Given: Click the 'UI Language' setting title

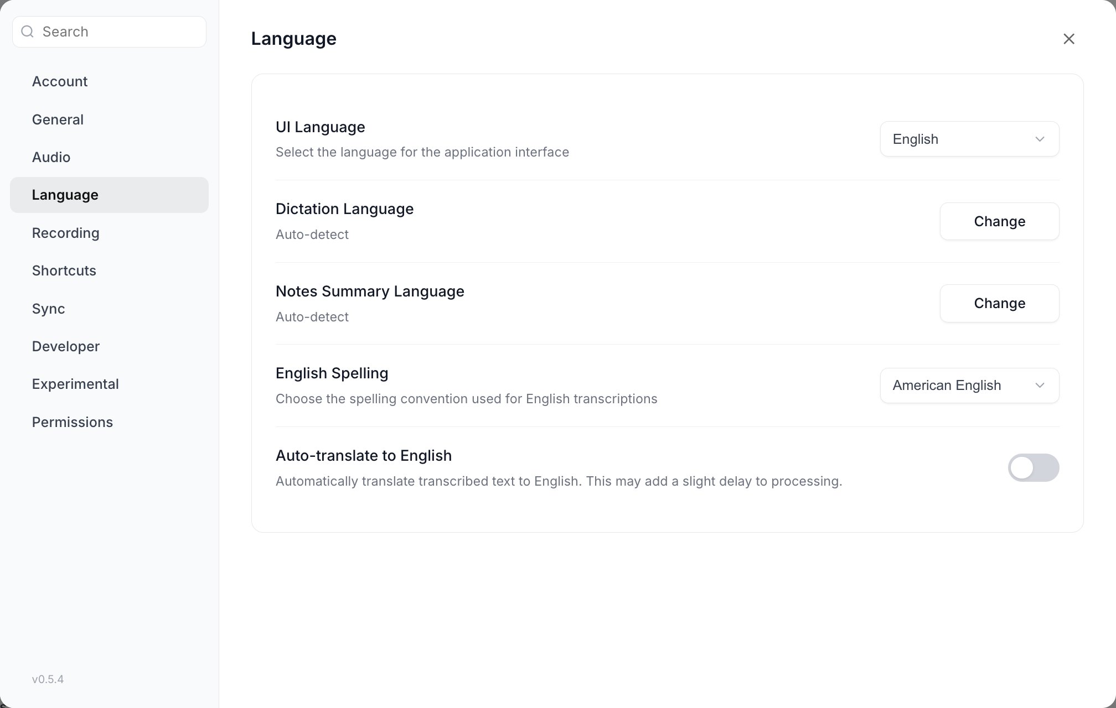Looking at the screenshot, I should click(x=321, y=127).
